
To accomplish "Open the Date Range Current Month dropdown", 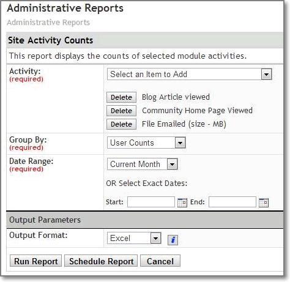I will 143,164.
